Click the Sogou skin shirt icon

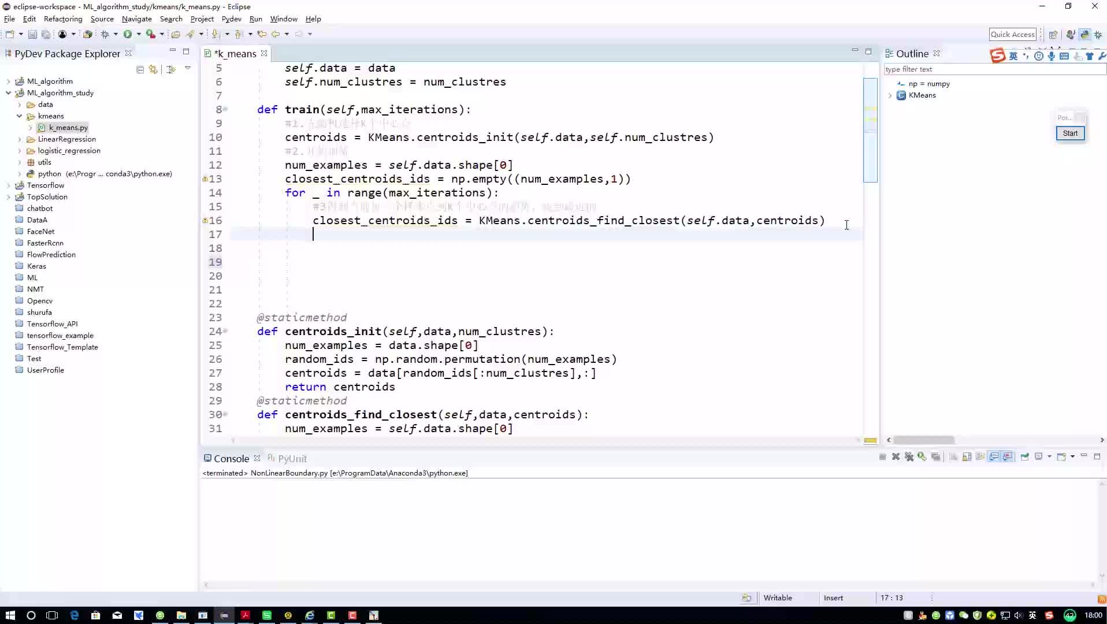coord(1090,56)
